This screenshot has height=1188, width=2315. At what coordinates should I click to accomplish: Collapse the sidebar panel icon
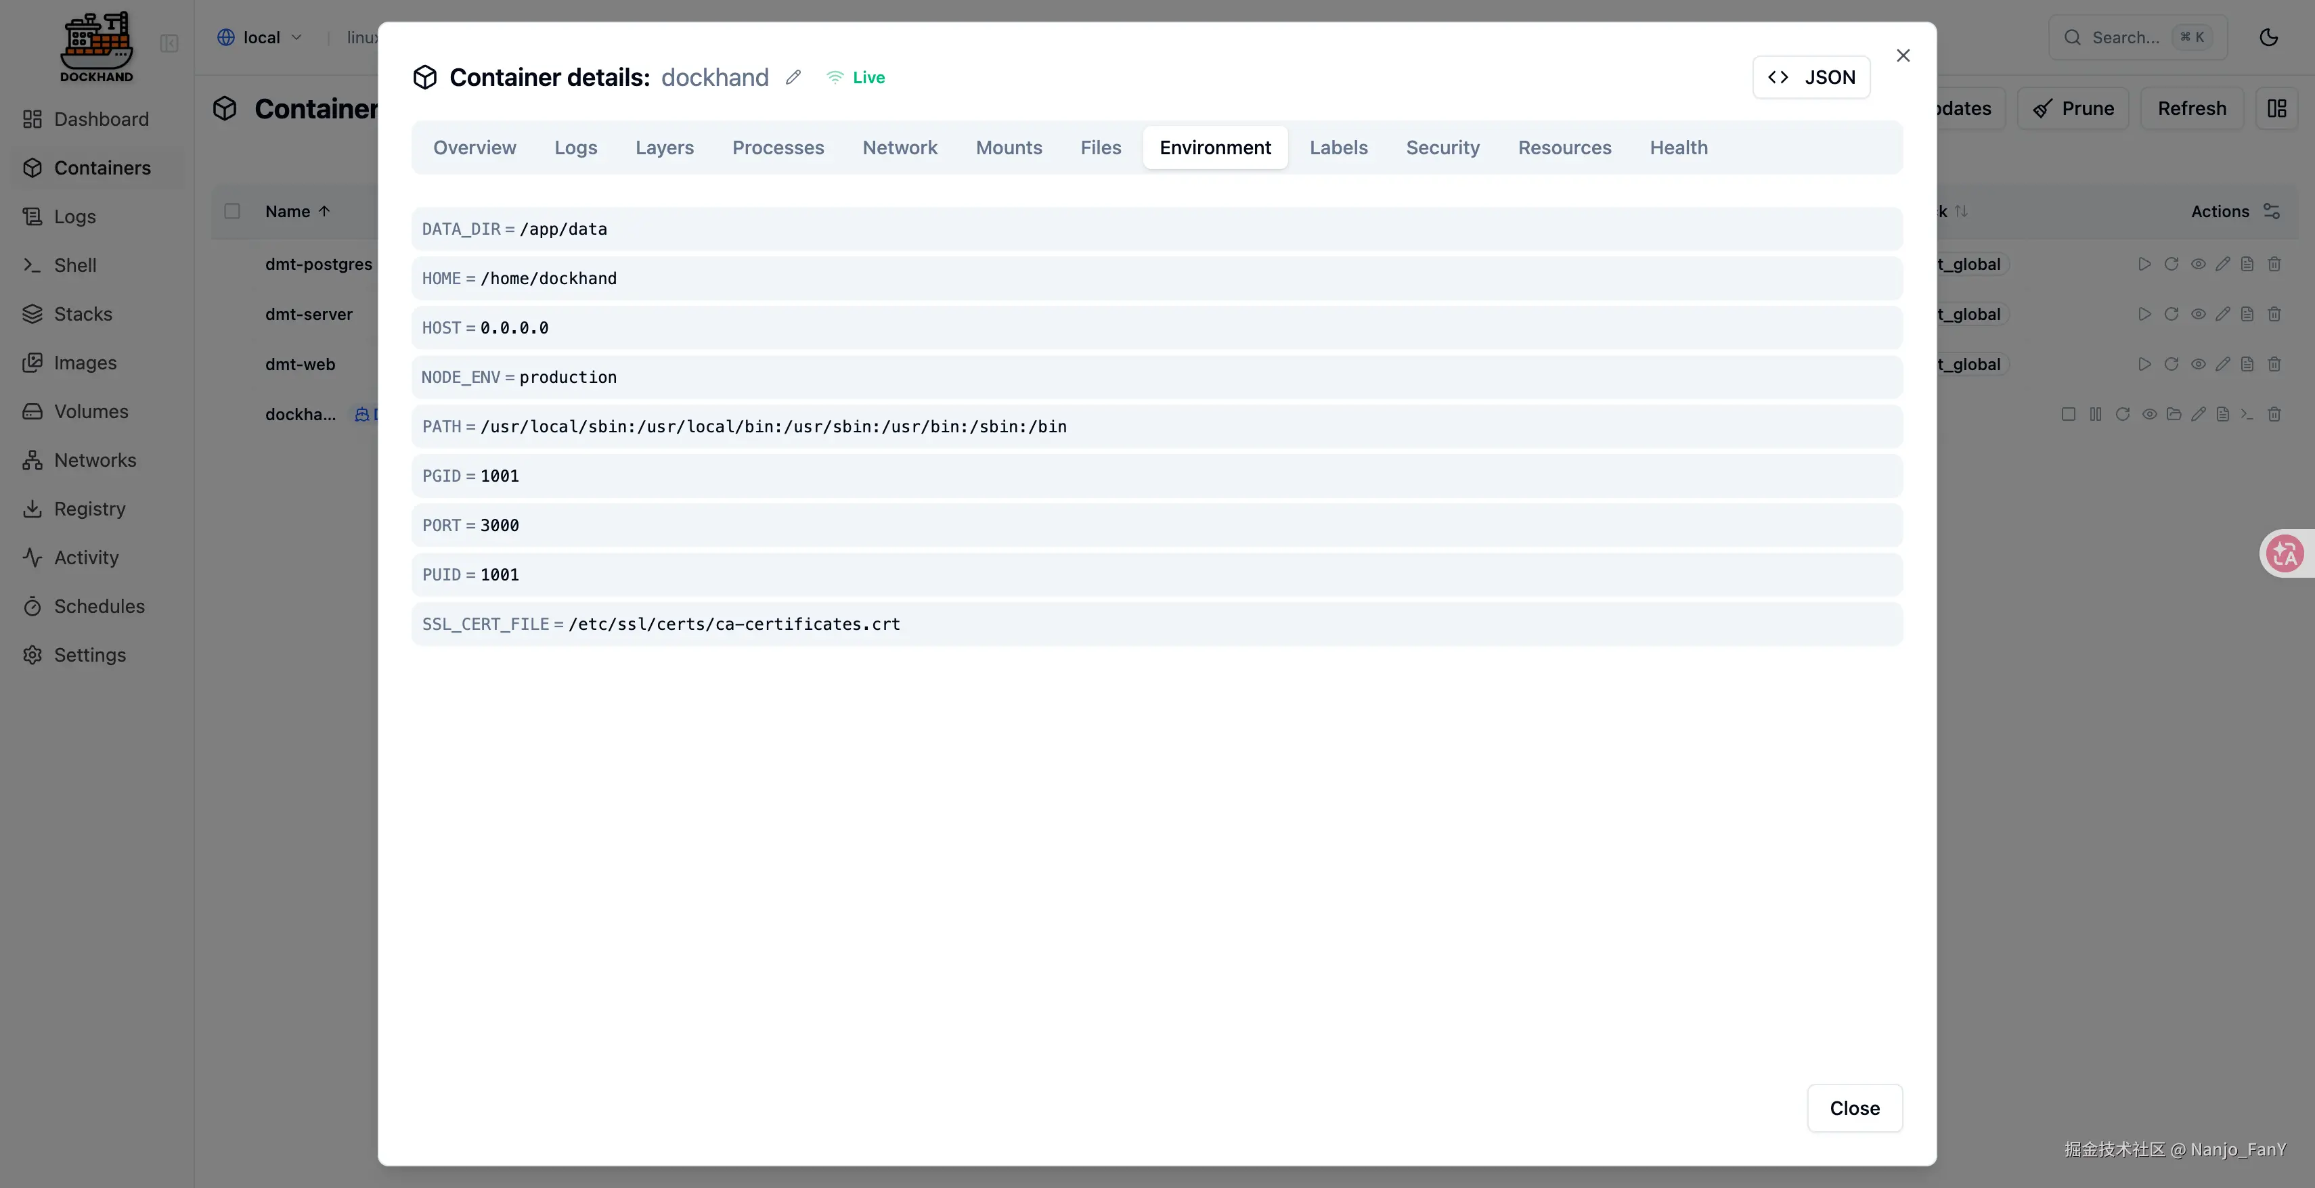[x=169, y=43]
